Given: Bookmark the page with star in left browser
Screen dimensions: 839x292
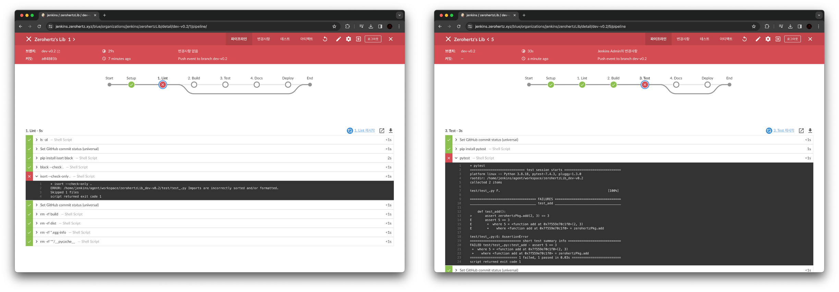Looking at the screenshot, I should pyautogui.click(x=334, y=26).
